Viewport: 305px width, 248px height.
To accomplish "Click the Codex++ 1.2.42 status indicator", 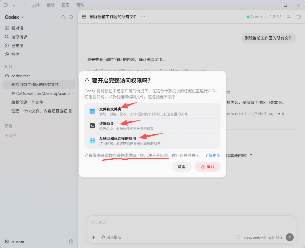I will 264,17.
